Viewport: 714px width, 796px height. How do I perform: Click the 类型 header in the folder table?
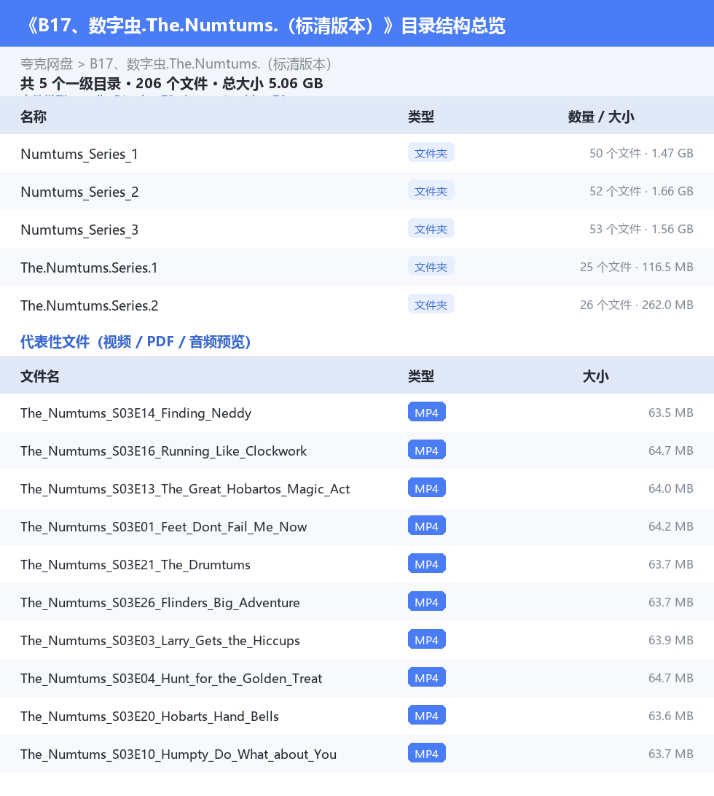(421, 117)
